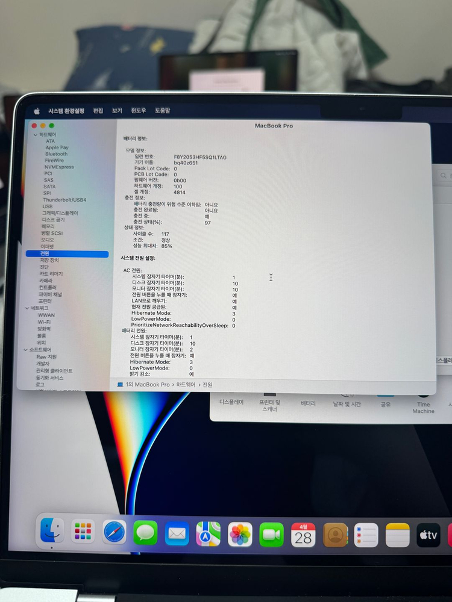Select 병렬 SCSI in sidebar
The image size is (452, 602).
(52, 233)
